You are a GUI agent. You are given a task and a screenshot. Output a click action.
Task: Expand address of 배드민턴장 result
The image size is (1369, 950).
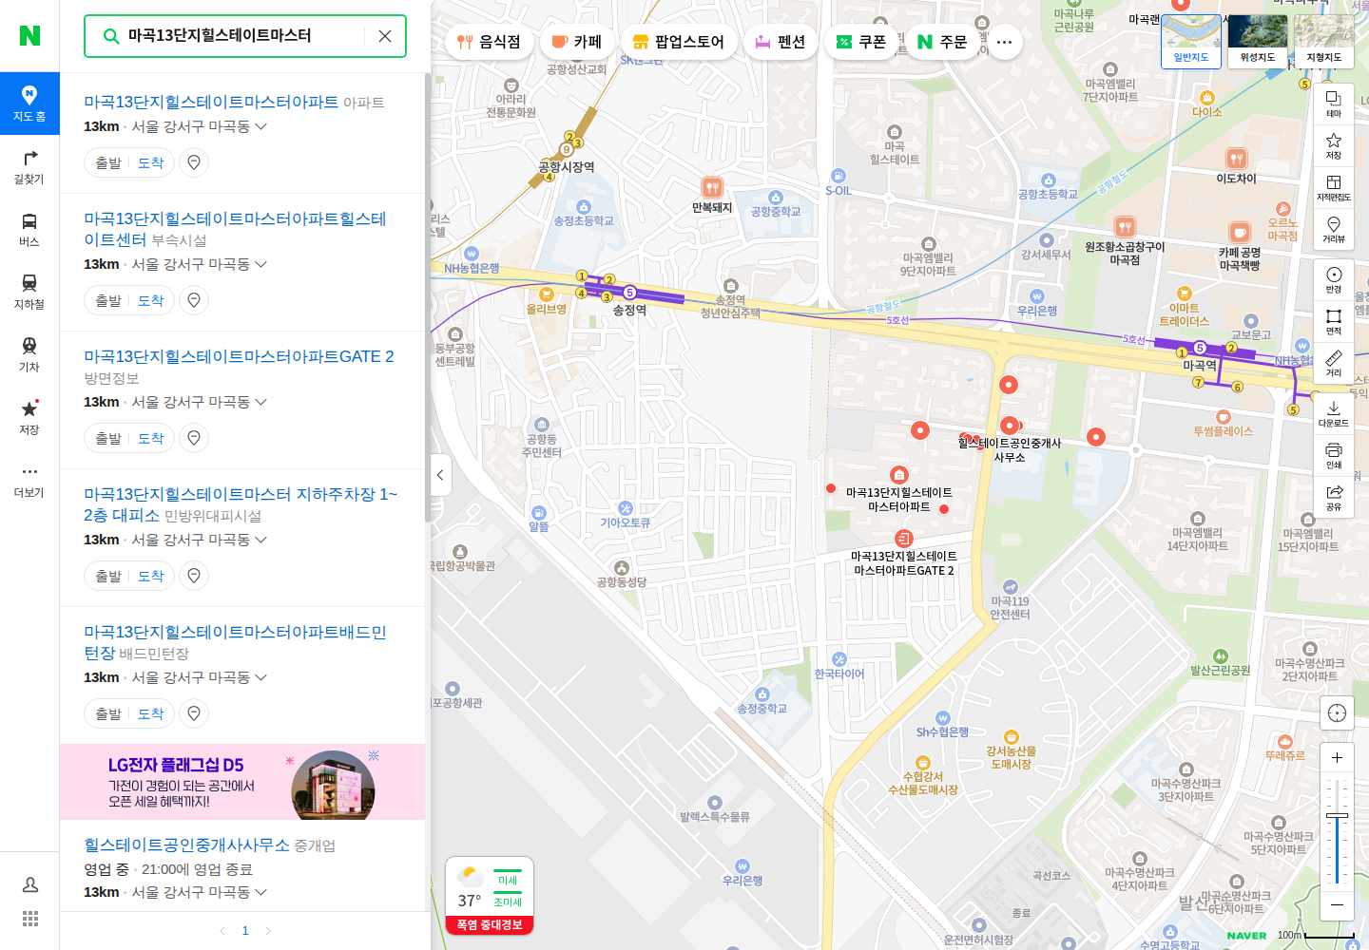pyautogui.click(x=261, y=677)
